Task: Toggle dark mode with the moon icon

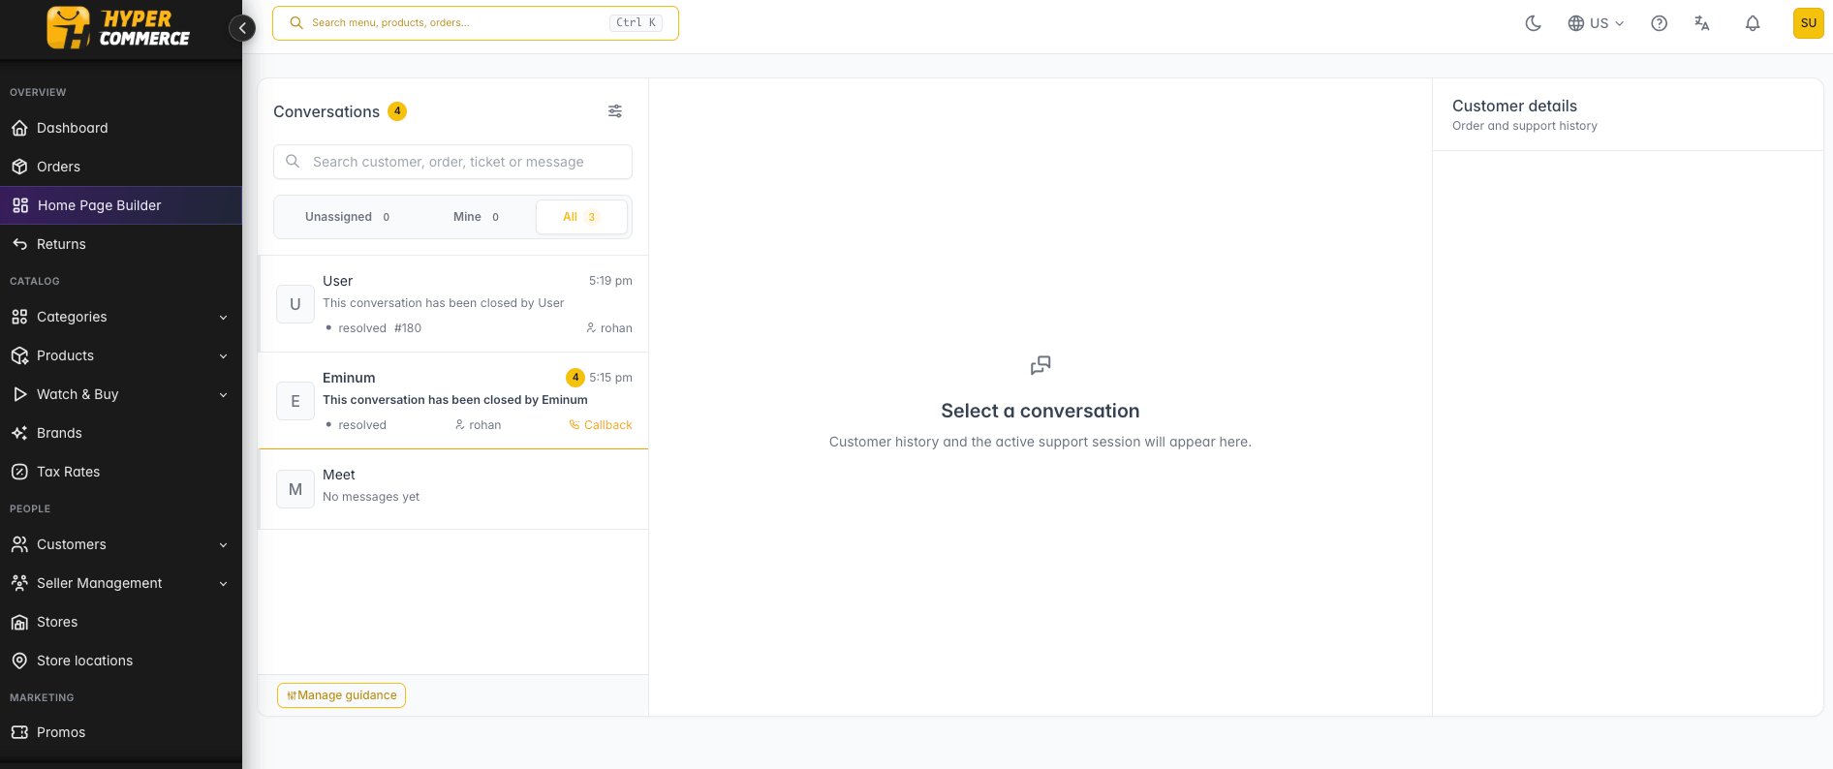Action: click(1533, 23)
